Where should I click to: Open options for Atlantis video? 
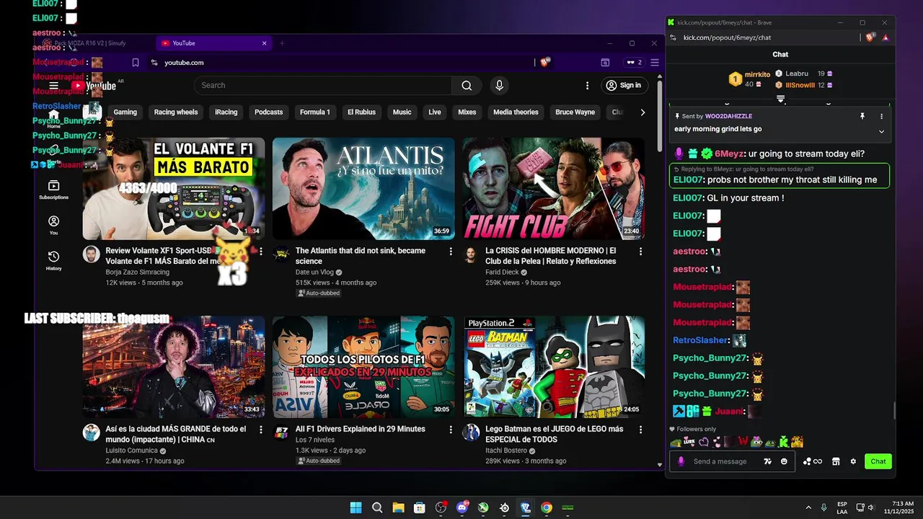pos(451,252)
